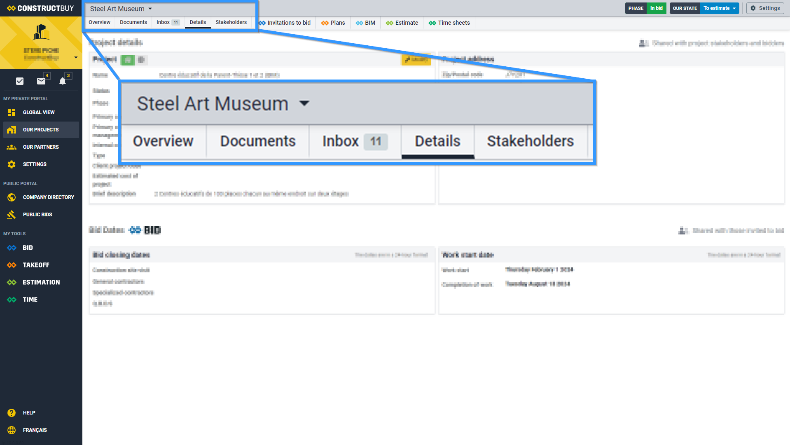Open the sidebar mail icon with 4 messages

(41, 81)
